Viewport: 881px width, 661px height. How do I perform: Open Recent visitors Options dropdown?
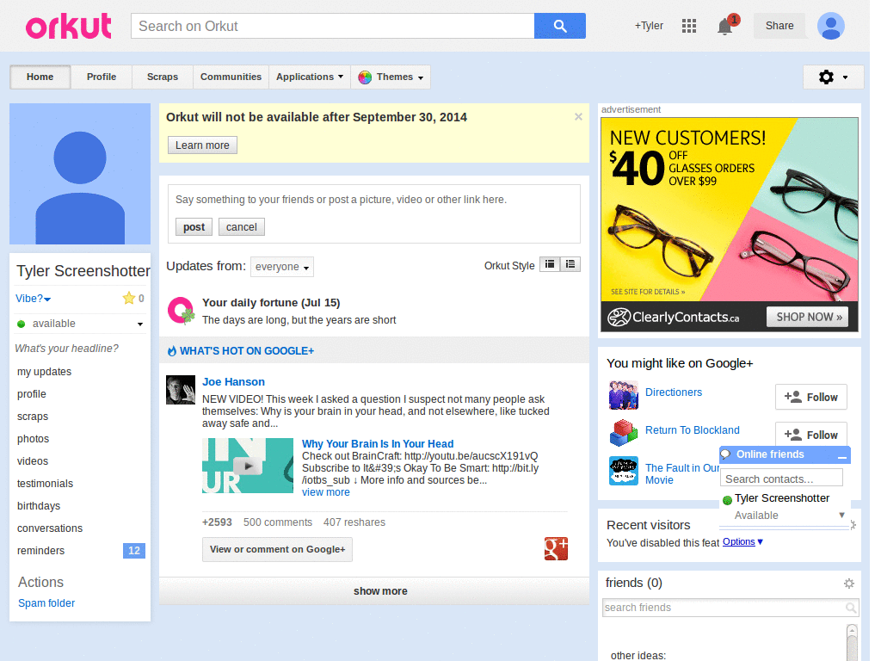(x=742, y=542)
